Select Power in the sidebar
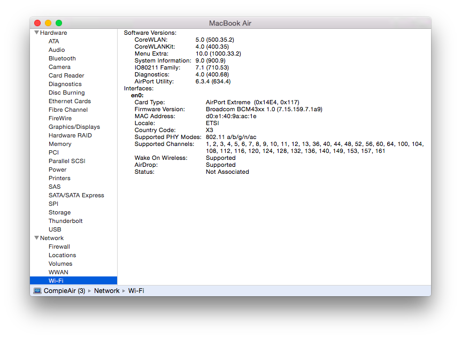 58,169
